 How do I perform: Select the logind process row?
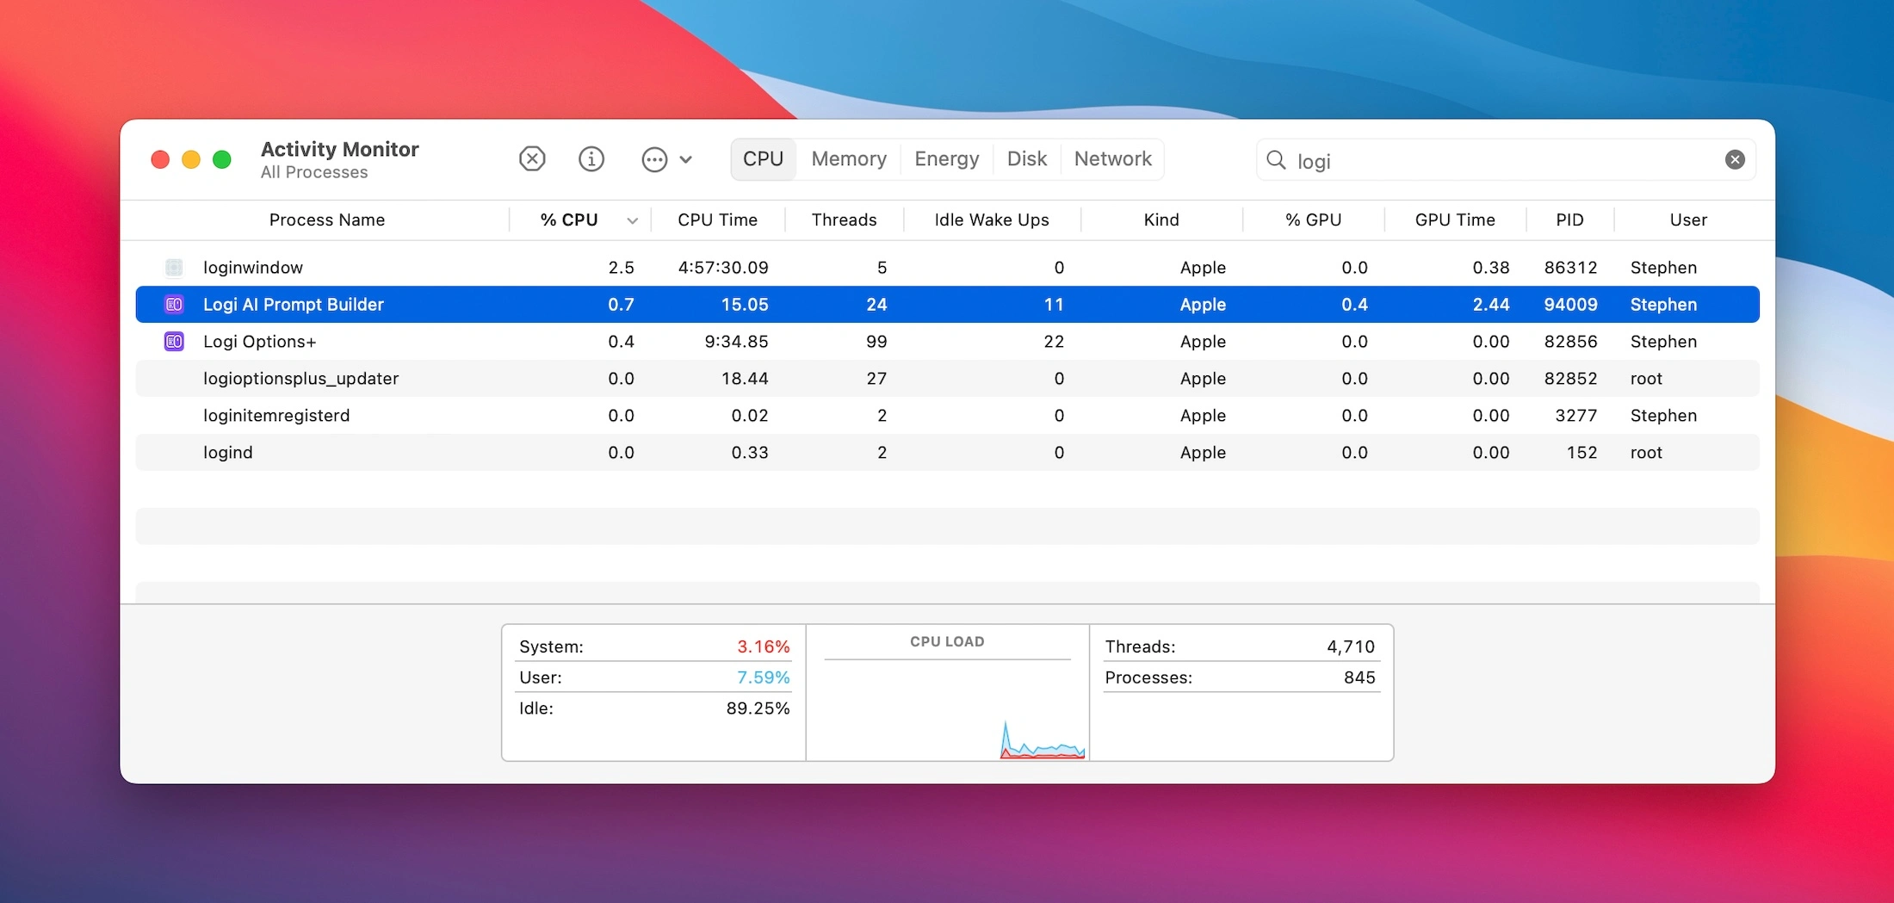pos(947,453)
